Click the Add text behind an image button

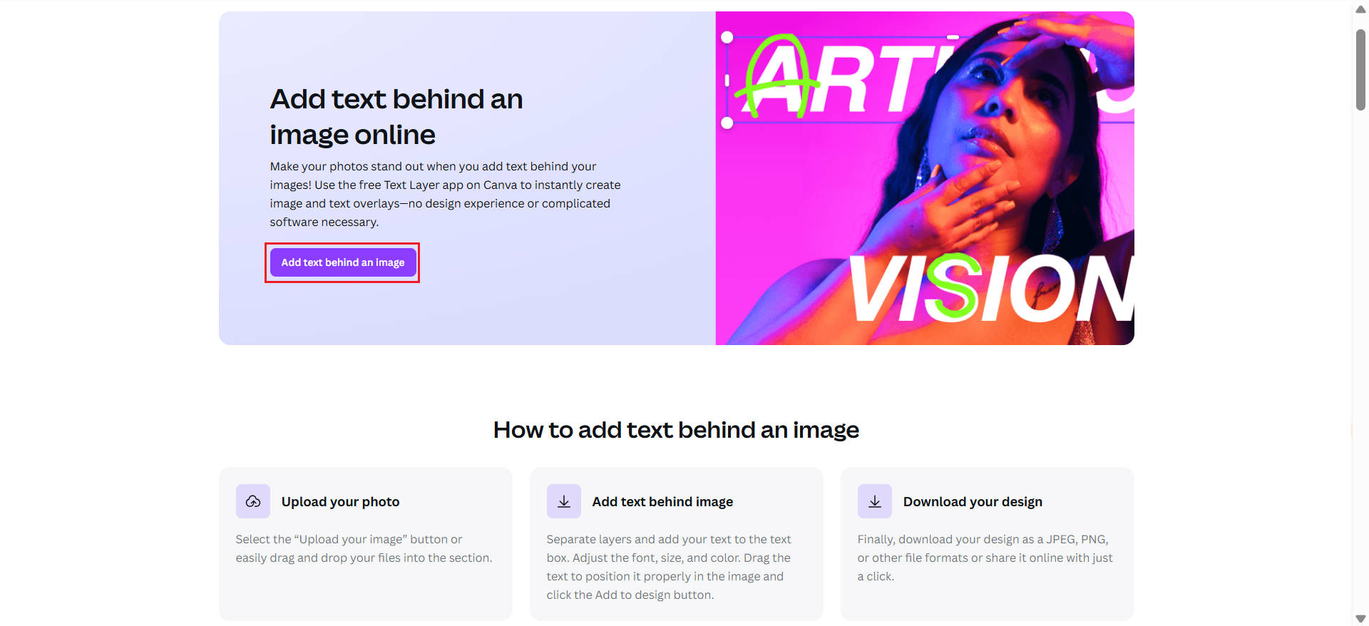[343, 262]
